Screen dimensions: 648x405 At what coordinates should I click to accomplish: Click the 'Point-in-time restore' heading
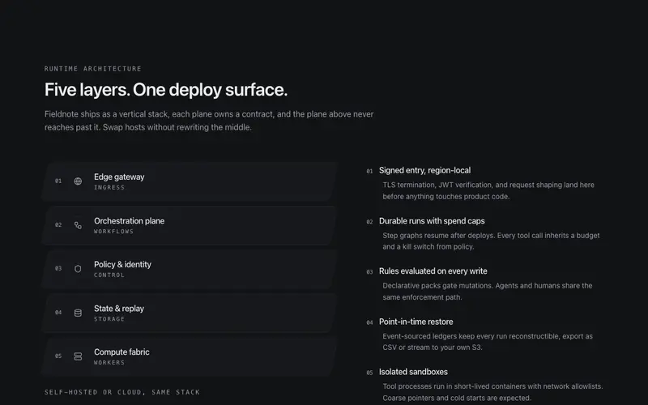tap(416, 322)
